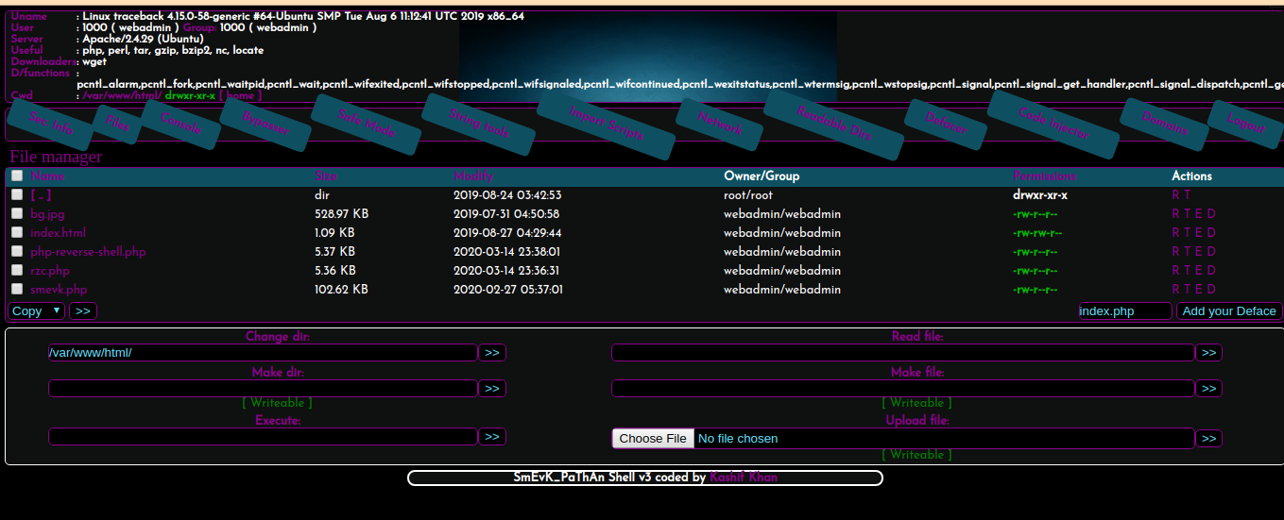Click the Logout tab
This screenshot has width=1284, height=520.
click(1247, 123)
